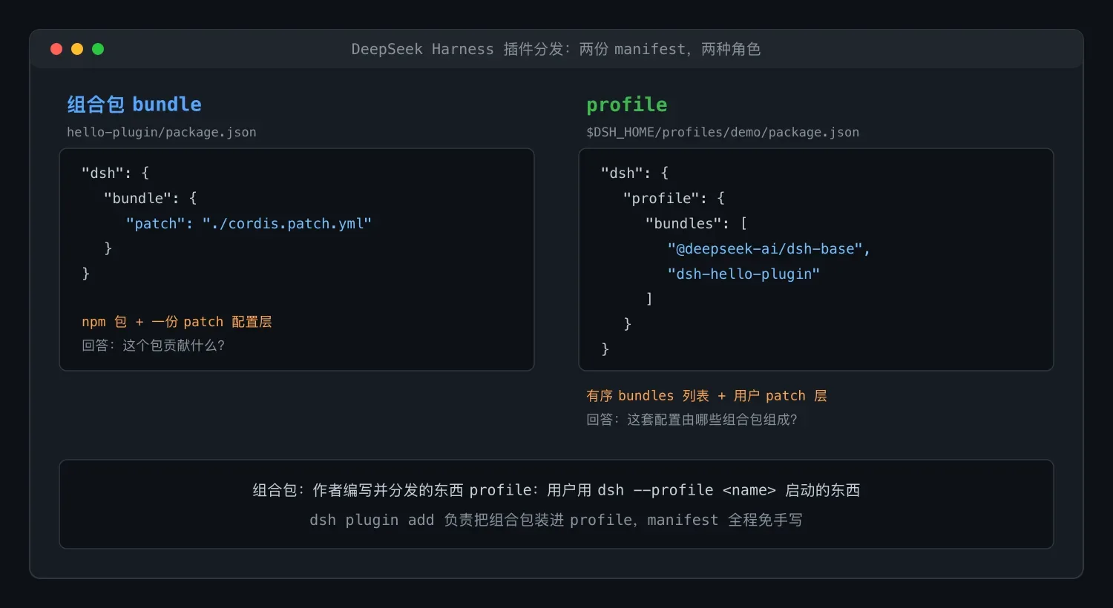Screen dimensions: 1113x608
Task: Click the blue heading "组合包 bundle"
Action: (x=134, y=105)
